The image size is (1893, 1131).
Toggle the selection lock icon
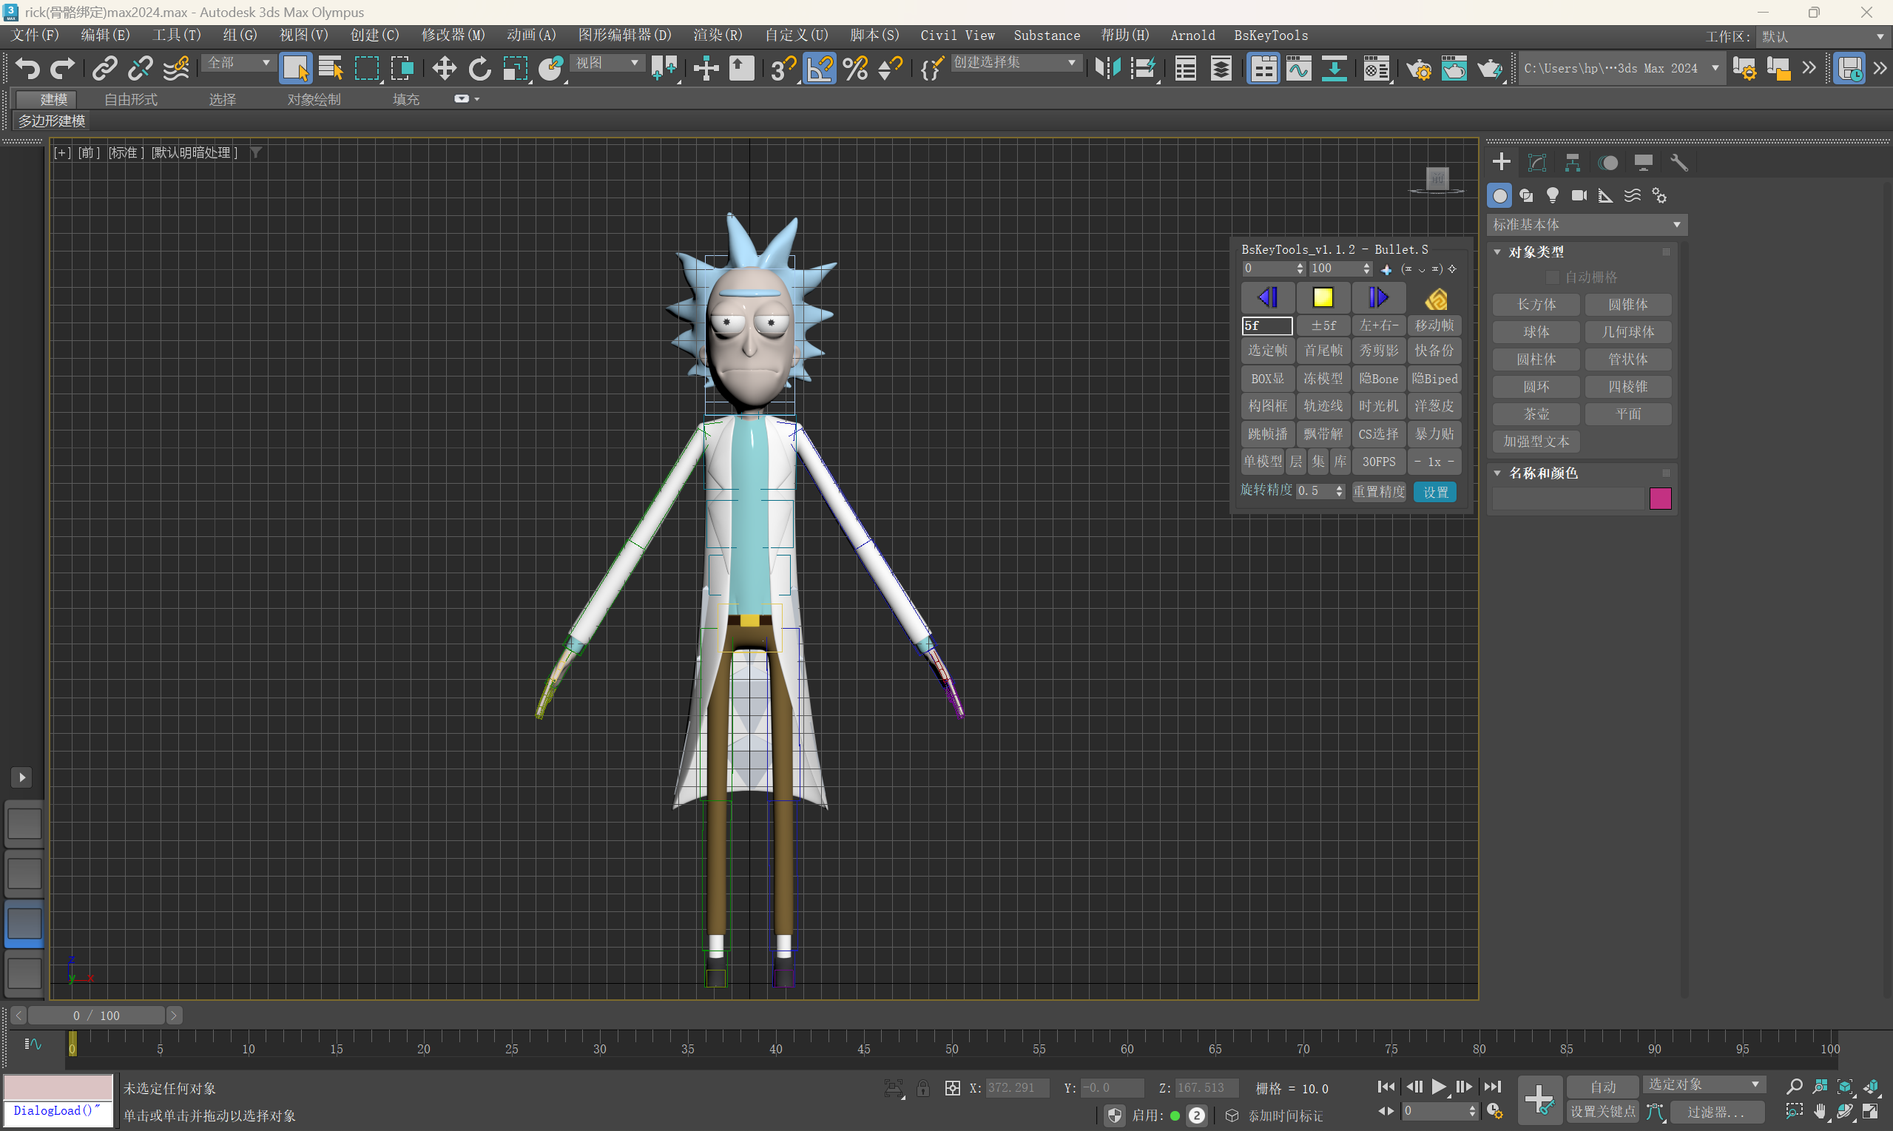tap(923, 1088)
